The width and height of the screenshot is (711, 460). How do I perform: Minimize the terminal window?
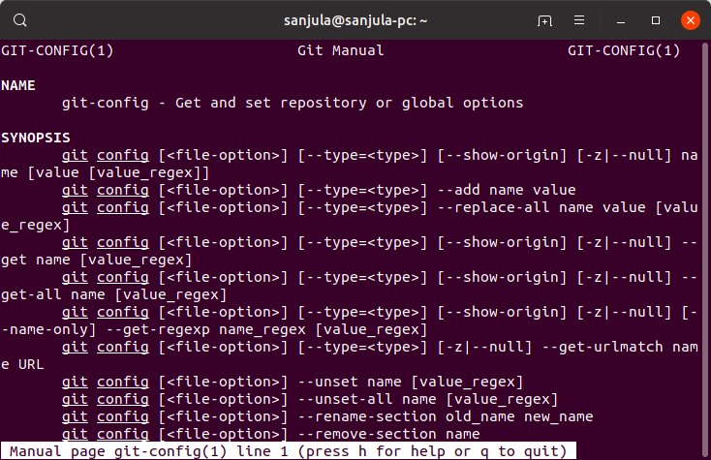coord(621,21)
